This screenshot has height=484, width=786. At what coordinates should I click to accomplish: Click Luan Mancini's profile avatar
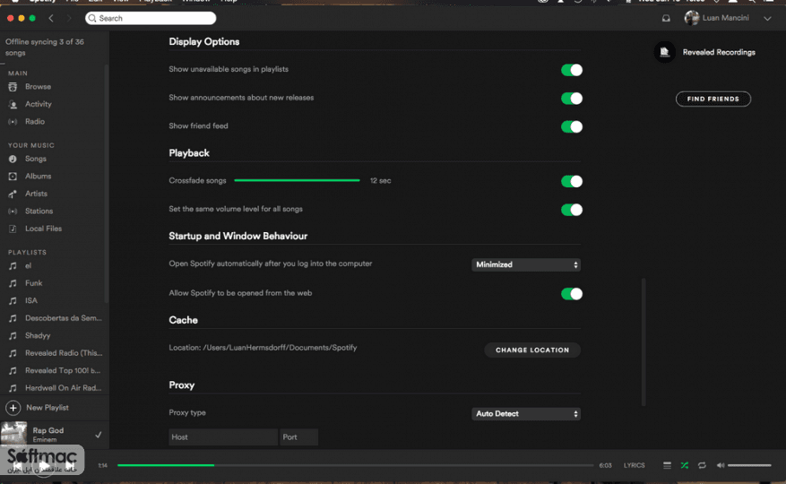click(x=692, y=18)
